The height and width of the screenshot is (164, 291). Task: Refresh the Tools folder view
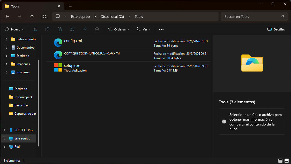coord(44,17)
